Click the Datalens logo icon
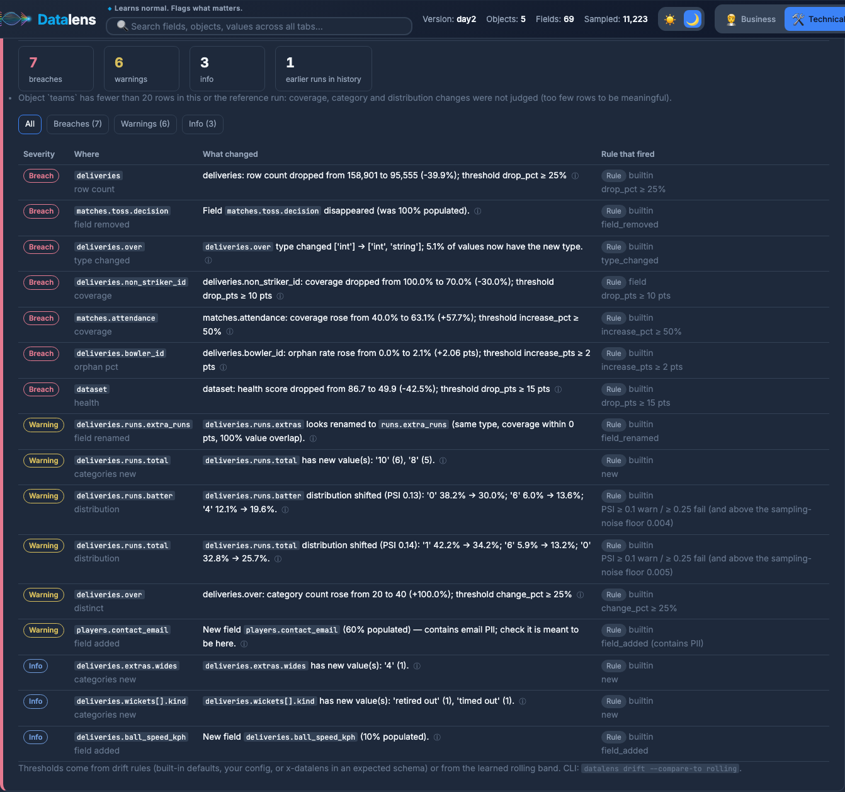 click(16, 20)
